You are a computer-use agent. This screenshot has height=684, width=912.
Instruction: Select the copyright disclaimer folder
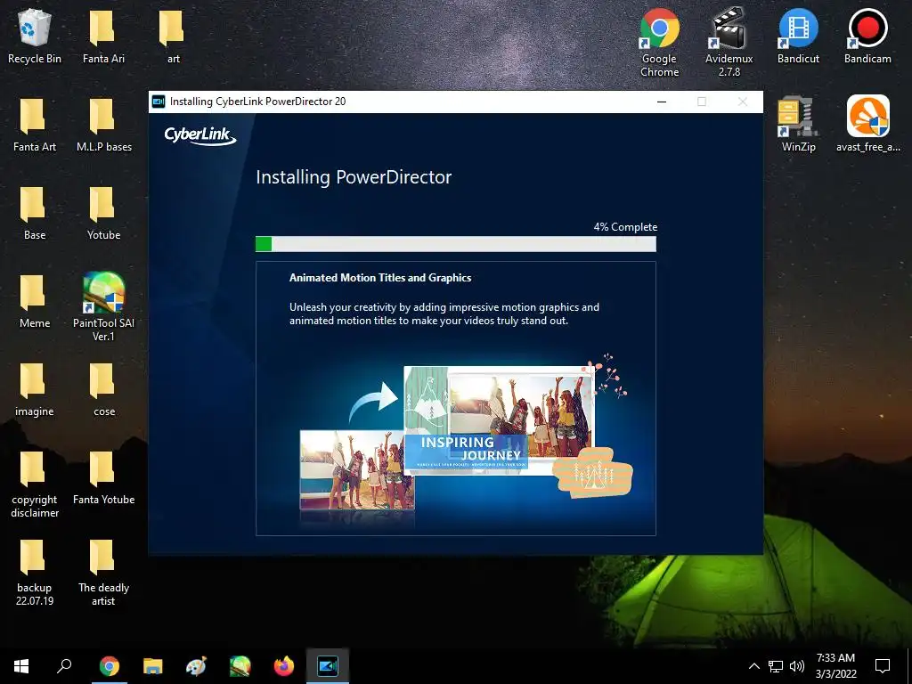(35, 484)
